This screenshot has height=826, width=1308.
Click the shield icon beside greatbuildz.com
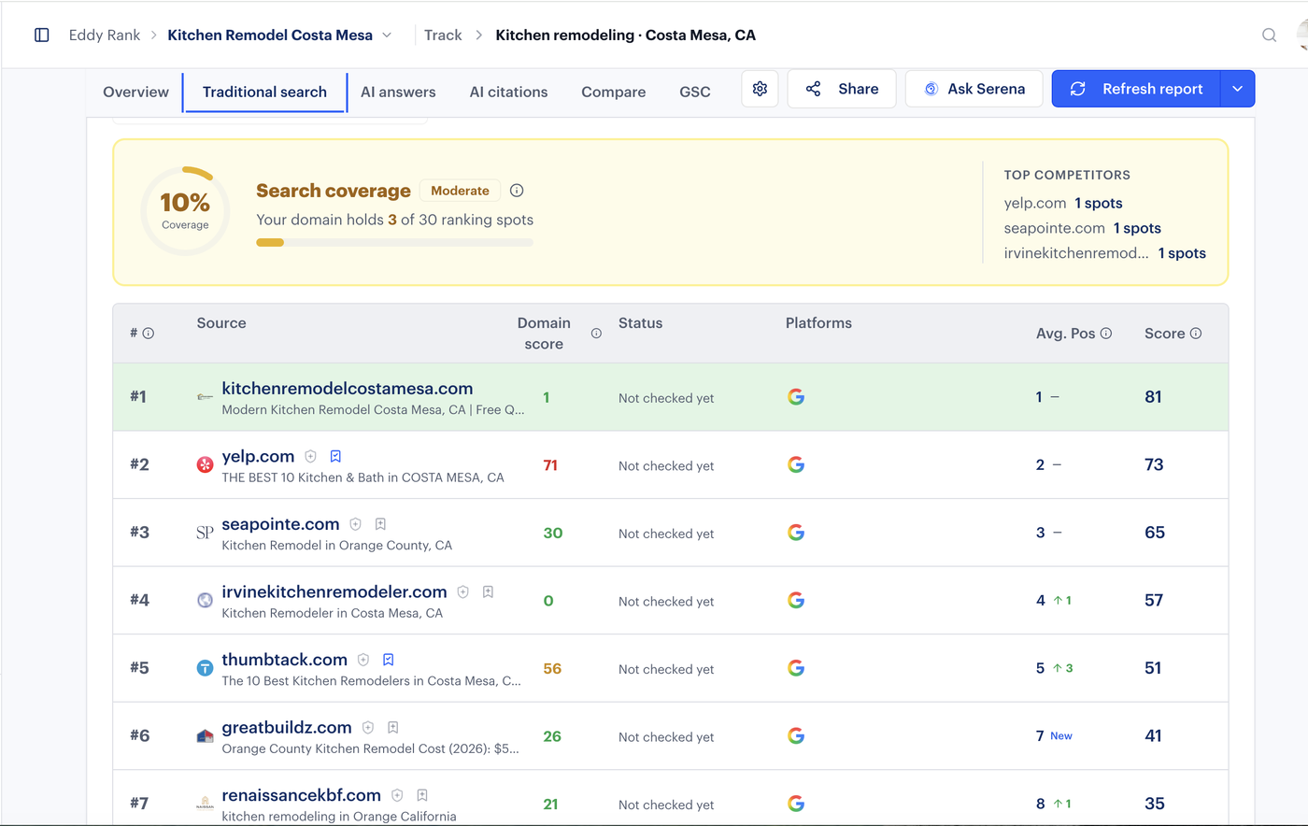pyautogui.click(x=368, y=727)
